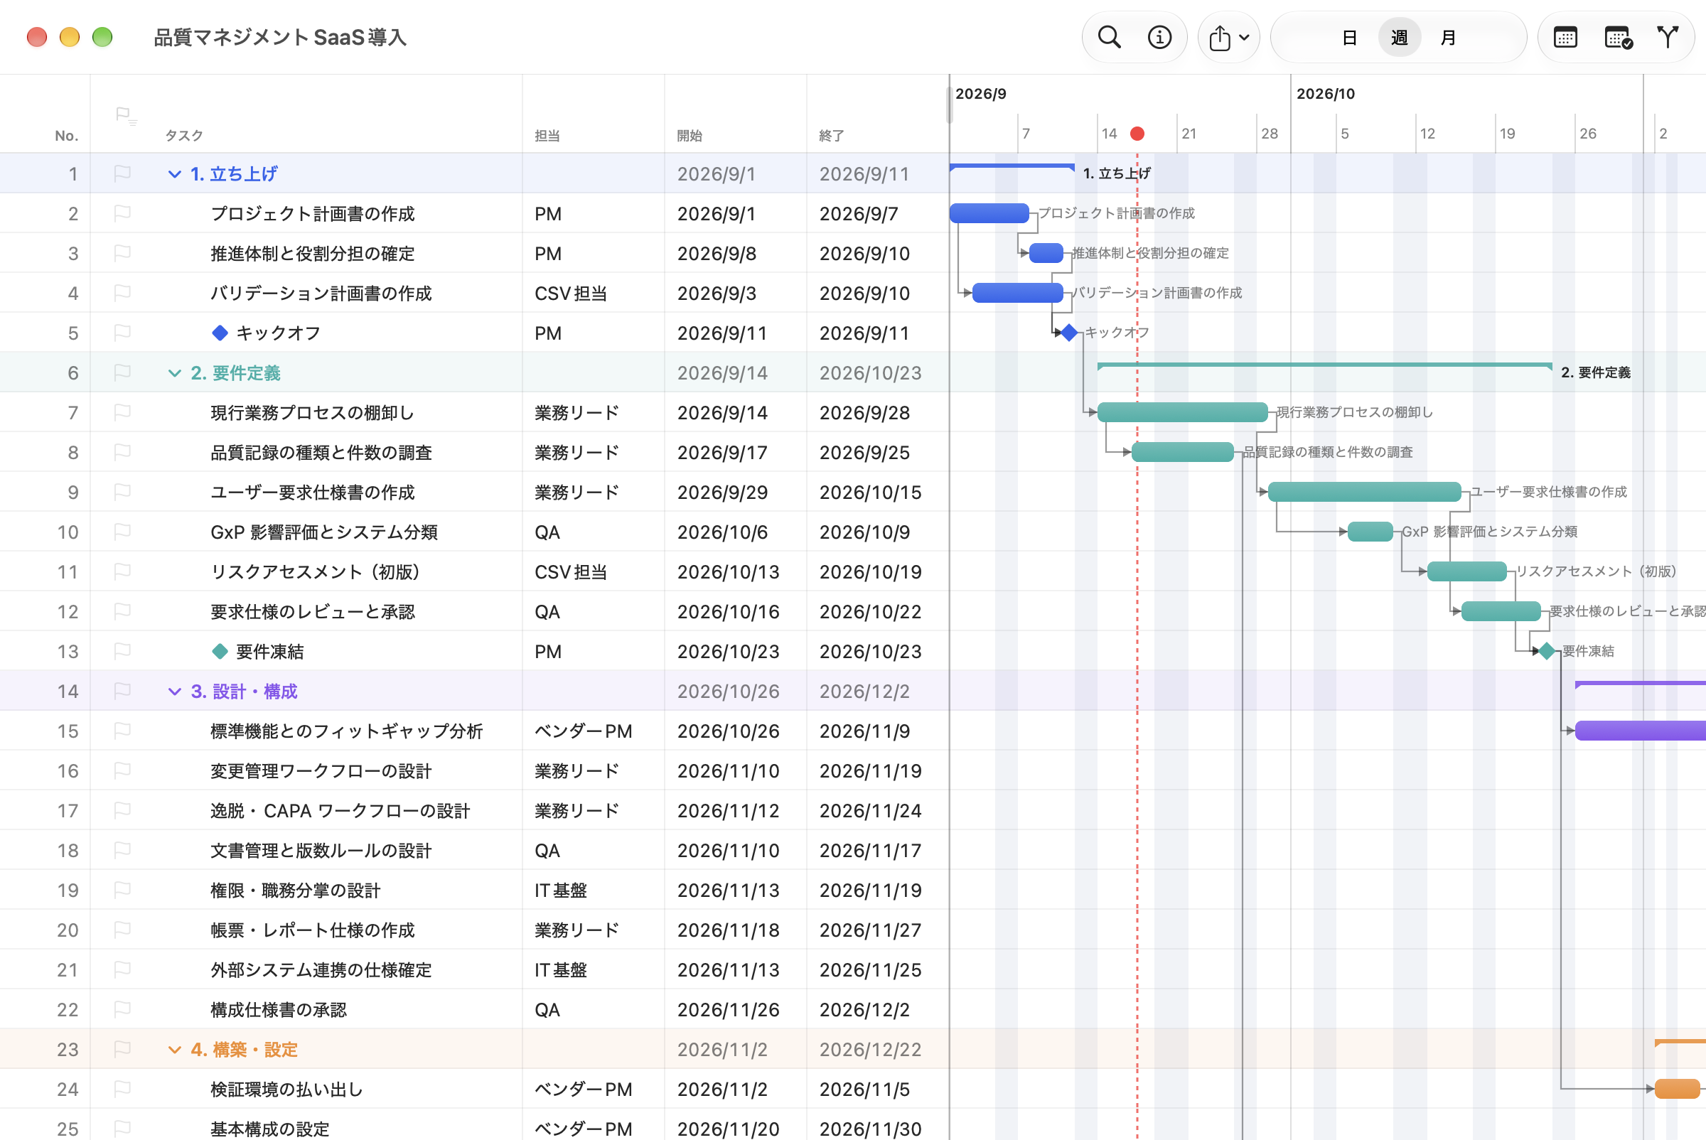Click the タスク column header
Viewport: 1706px width, 1140px height.
(x=183, y=135)
